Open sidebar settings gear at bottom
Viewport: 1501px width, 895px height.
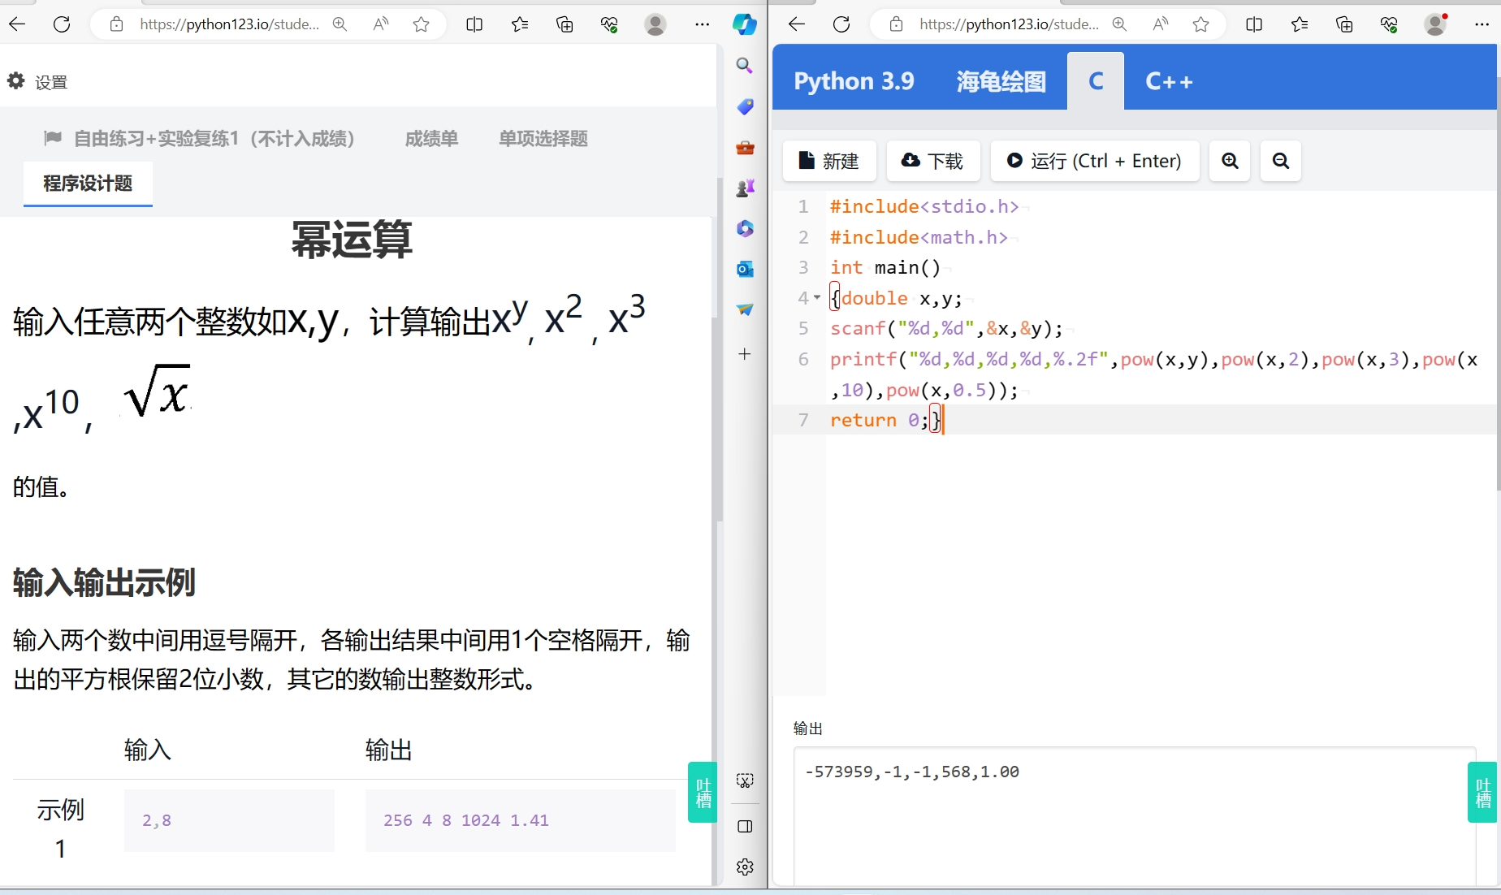coord(745,867)
